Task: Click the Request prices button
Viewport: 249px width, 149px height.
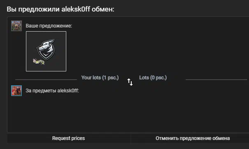Action: 68,138
